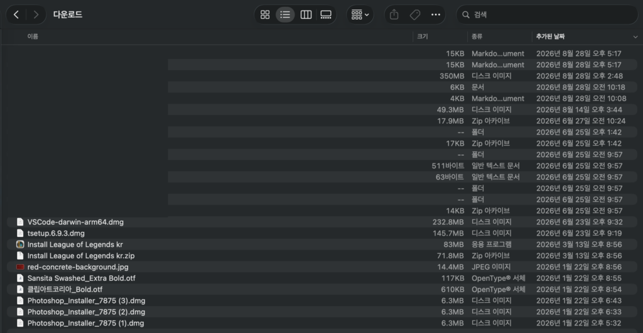Sort by 이름 column header
Image resolution: width=643 pixels, height=333 pixels.
(33, 36)
